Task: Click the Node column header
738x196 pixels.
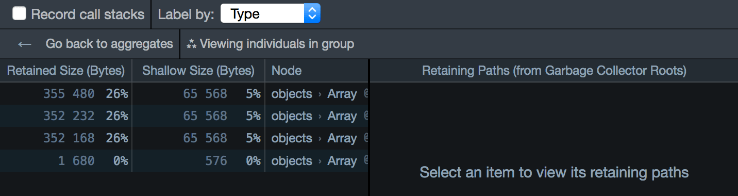Action: pyautogui.click(x=317, y=71)
